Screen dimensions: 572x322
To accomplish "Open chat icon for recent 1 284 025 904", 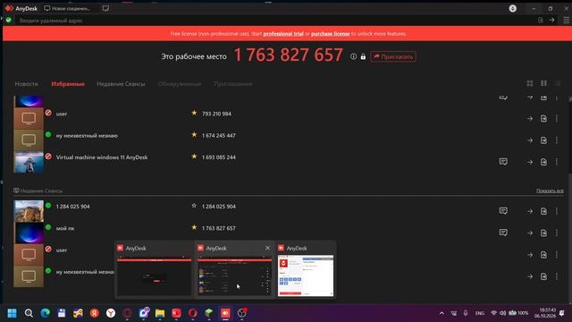I will [503, 211].
